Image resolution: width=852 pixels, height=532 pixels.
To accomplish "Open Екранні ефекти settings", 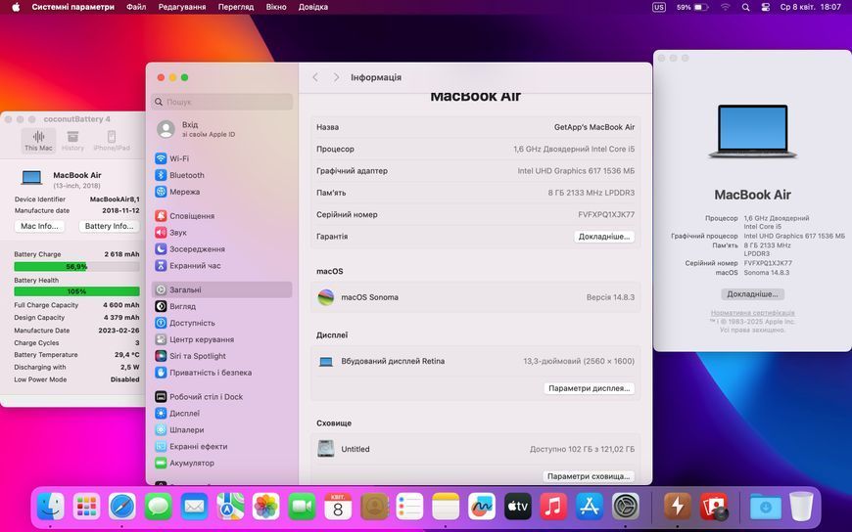I will tap(221, 446).
